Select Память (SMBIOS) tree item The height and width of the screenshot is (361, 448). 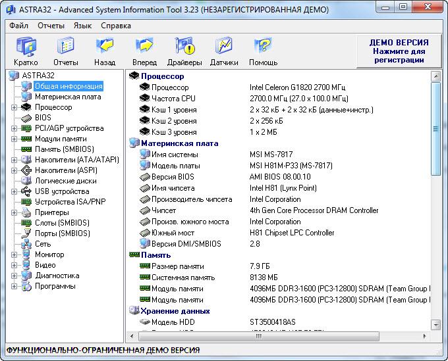click(x=65, y=149)
